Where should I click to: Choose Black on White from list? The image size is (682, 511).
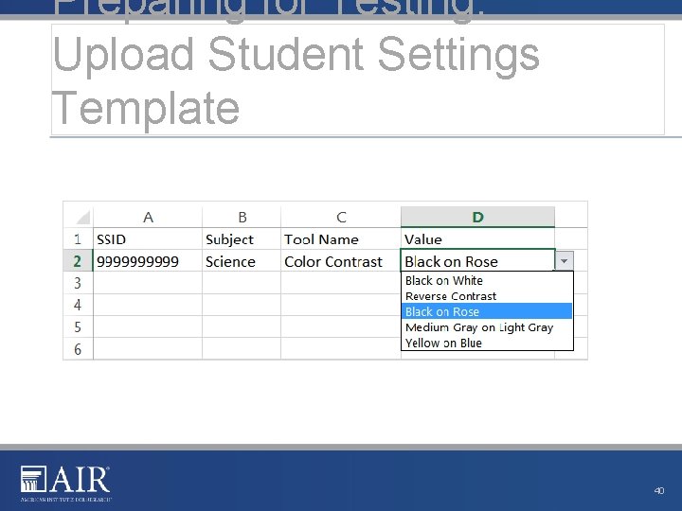(x=487, y=280)
